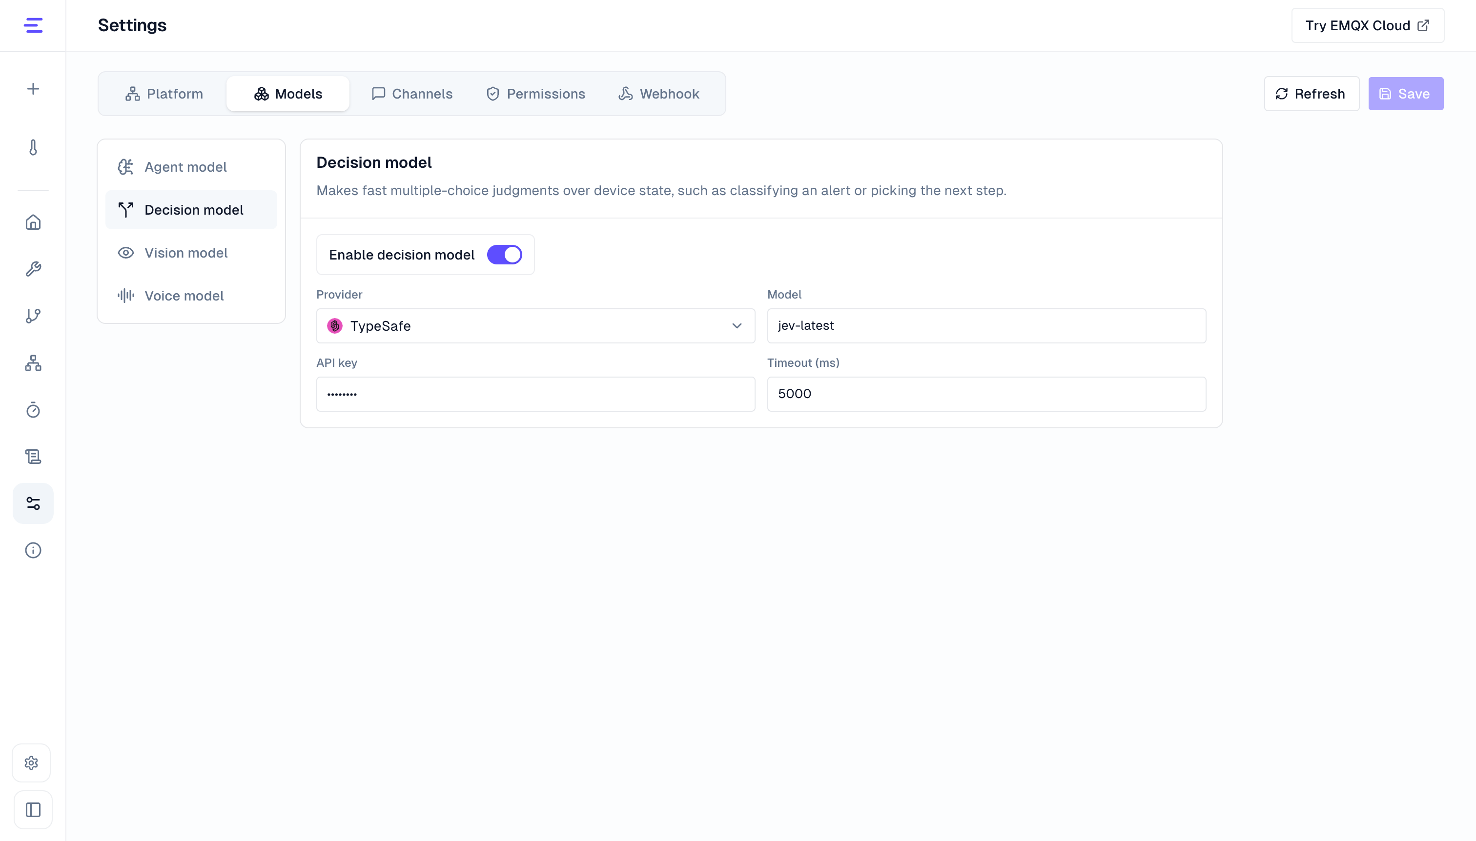This screenshot has width=1476, height=841.
Task: Open the wrench tools icon
Action: [33, 269]
